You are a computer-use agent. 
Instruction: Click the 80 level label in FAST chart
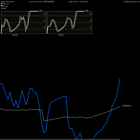45,14
